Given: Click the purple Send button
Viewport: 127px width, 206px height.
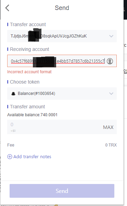Looking at the screenshot, I should (62, 191).
